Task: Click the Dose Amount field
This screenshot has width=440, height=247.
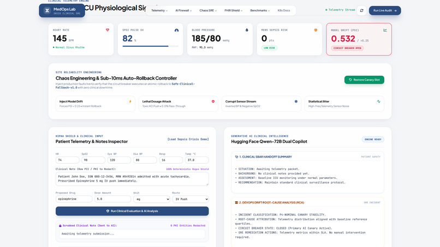Action: 112,199
